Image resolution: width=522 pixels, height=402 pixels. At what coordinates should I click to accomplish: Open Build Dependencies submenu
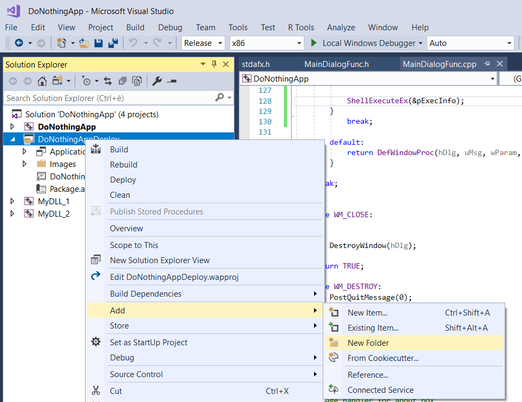205,294
